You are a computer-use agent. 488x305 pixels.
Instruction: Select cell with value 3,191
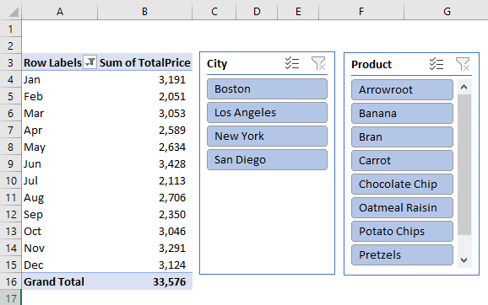point(145,79)
